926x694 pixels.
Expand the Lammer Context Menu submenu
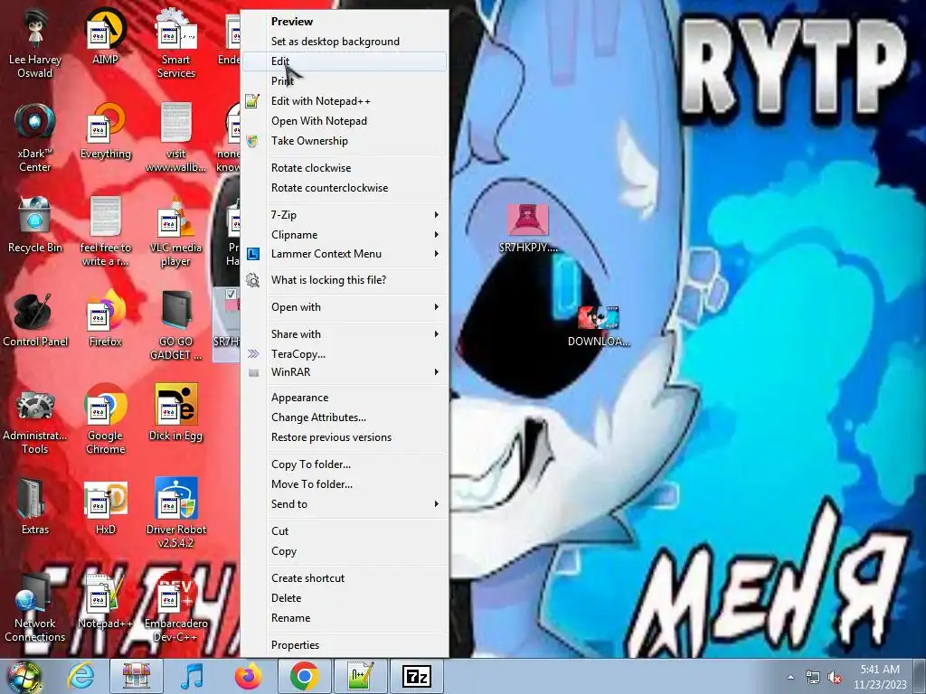345,254
